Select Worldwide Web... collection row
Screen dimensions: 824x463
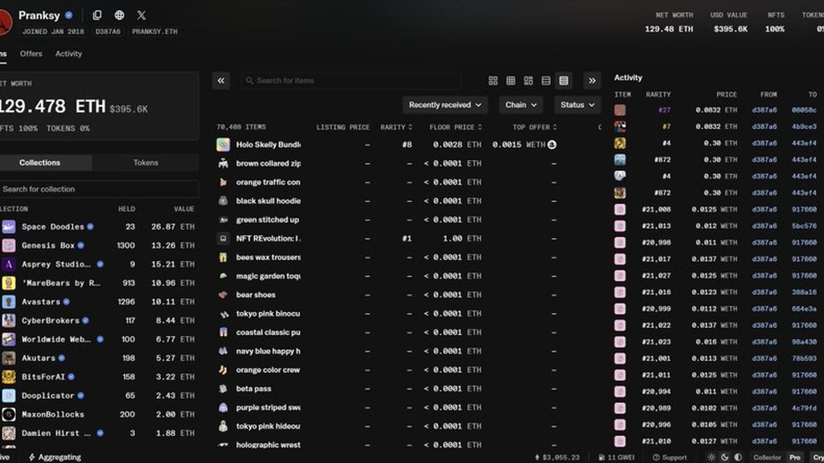tap(98, 339)
